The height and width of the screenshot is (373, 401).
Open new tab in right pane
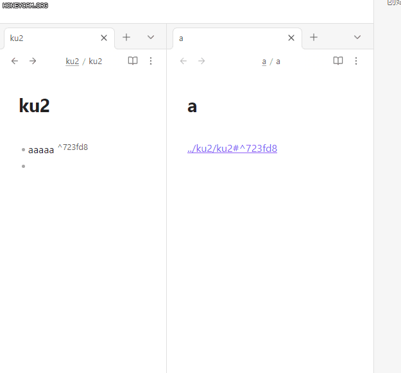(x=314, y=37)
